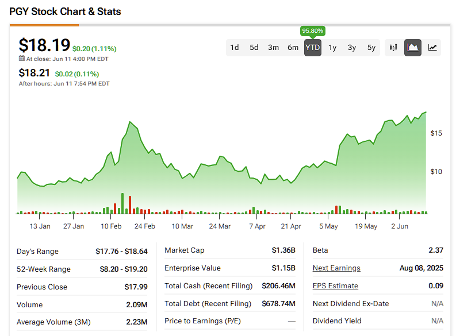The image size is (456, 336).
Task: Open the Next Earnings link
Action: click(336, 268)
